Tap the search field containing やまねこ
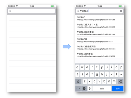This screenshot has width=131, height=98. (x=99, y=11)
